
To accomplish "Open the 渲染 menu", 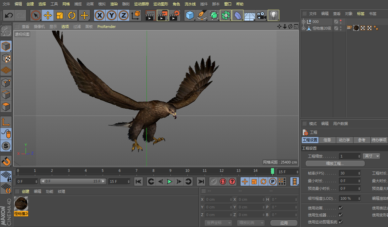I will click(114, 4).
